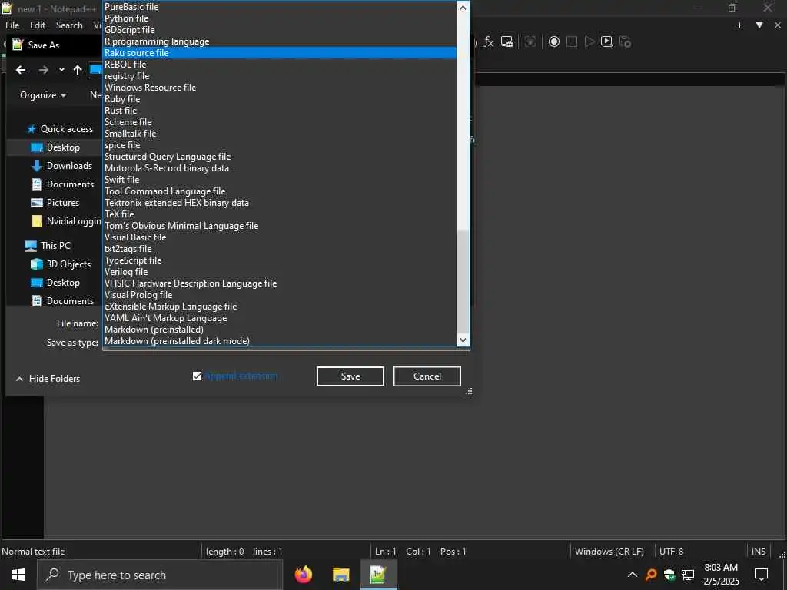Click the file type list scrollbar thumb
This screenshot has width=787, height=590.
click(463, 281)
